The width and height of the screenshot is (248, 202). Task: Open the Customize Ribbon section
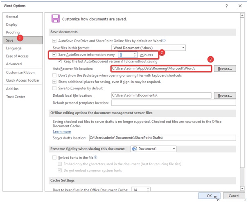pyautogui.click(x=20, y=72)
